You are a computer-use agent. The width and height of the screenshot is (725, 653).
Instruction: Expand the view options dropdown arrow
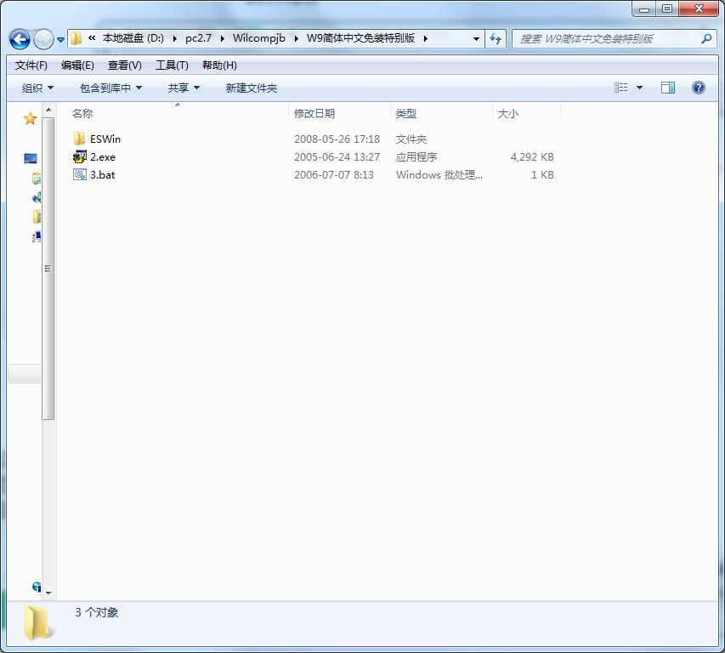click(x=639, y=88)
